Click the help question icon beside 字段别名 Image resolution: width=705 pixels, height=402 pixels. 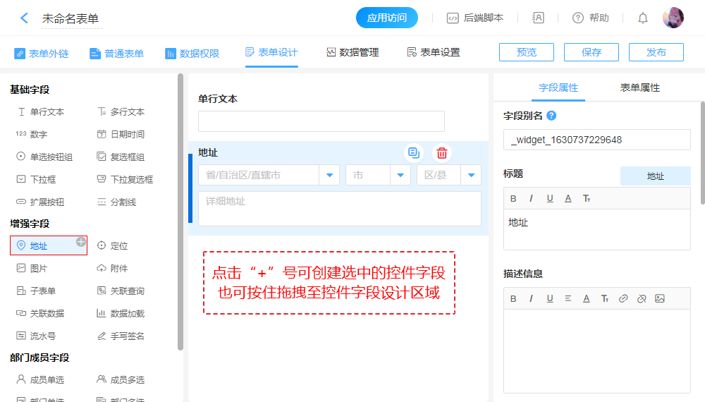(x=551, y=116)
